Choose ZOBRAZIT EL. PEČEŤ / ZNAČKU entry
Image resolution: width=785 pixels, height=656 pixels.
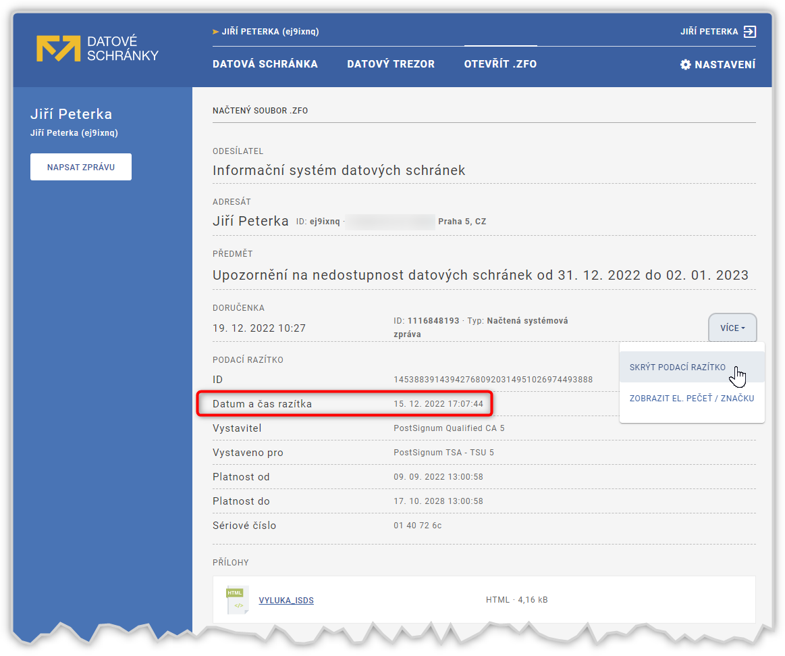[x=692, y=399]
